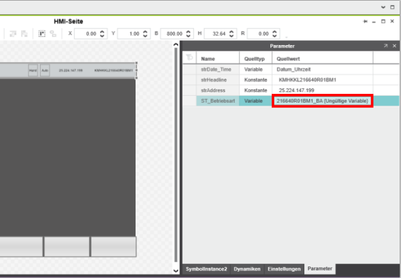
Task: Adjust H height with spinner arrows
Action: click(x=232, y=34)
